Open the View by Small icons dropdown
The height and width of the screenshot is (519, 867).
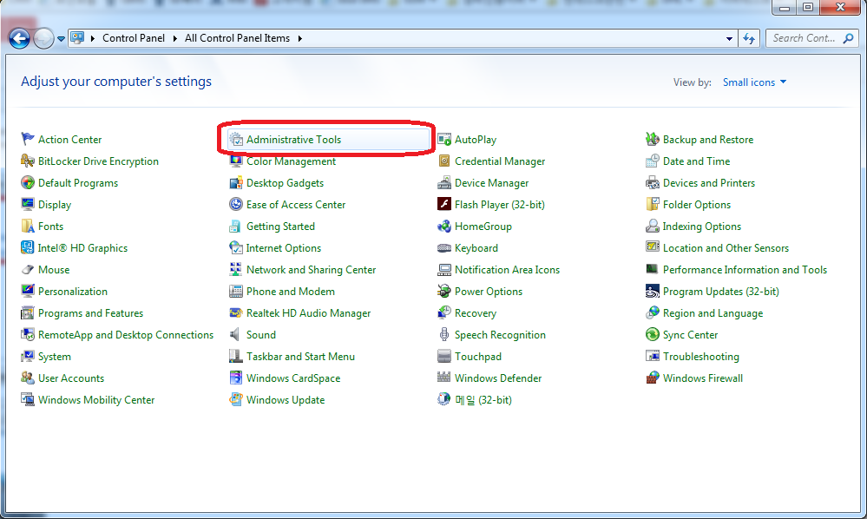pos(754,82)
